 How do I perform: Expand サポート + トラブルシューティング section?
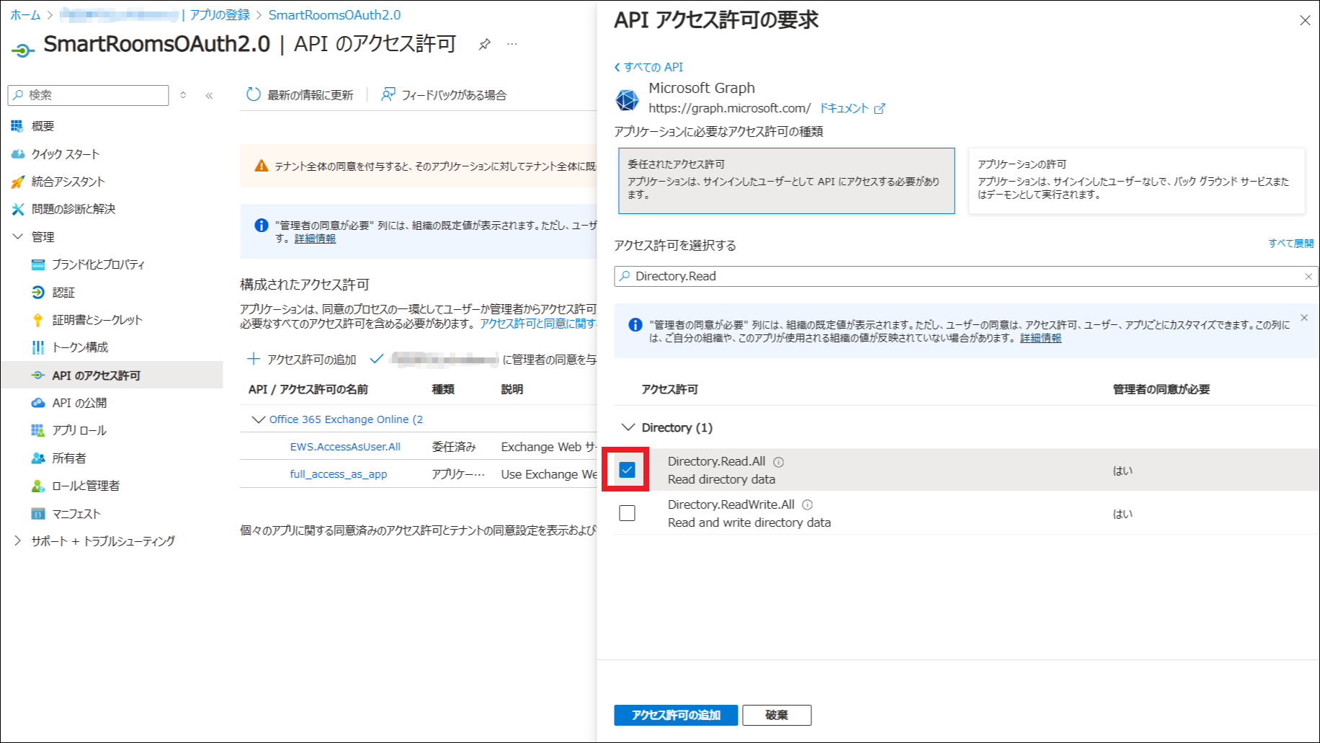tap(18, 540)
